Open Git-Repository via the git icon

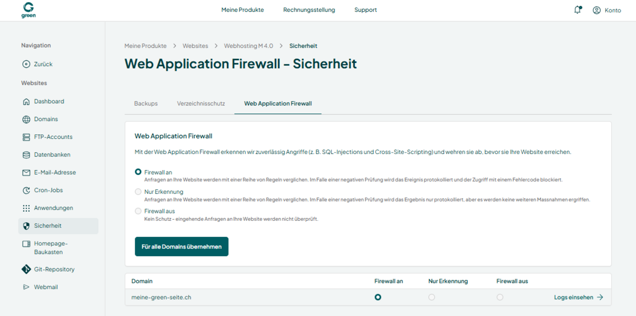click(x=26, y=269)
